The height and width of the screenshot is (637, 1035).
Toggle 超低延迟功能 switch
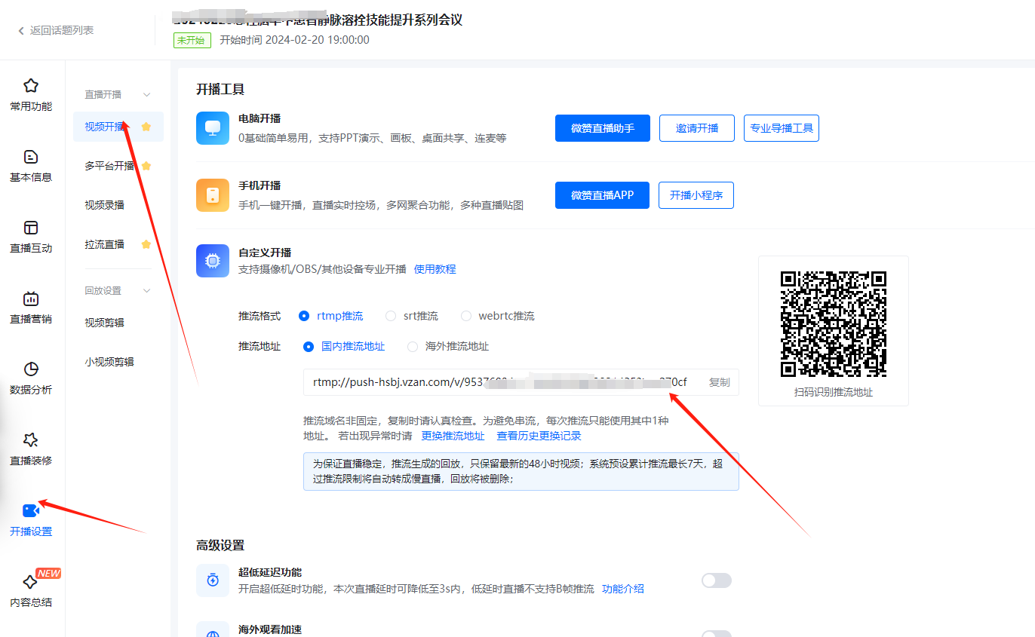717,580
